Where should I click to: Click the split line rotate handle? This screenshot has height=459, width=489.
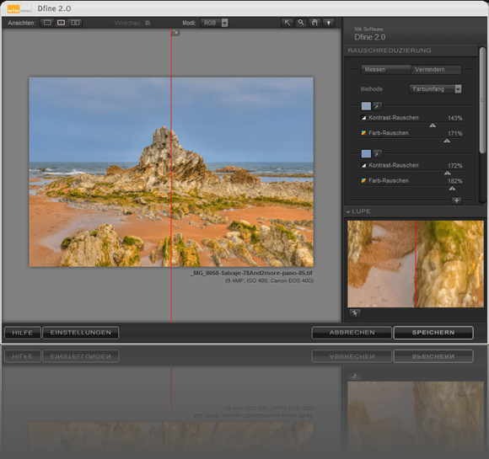(x=176, y=32)
